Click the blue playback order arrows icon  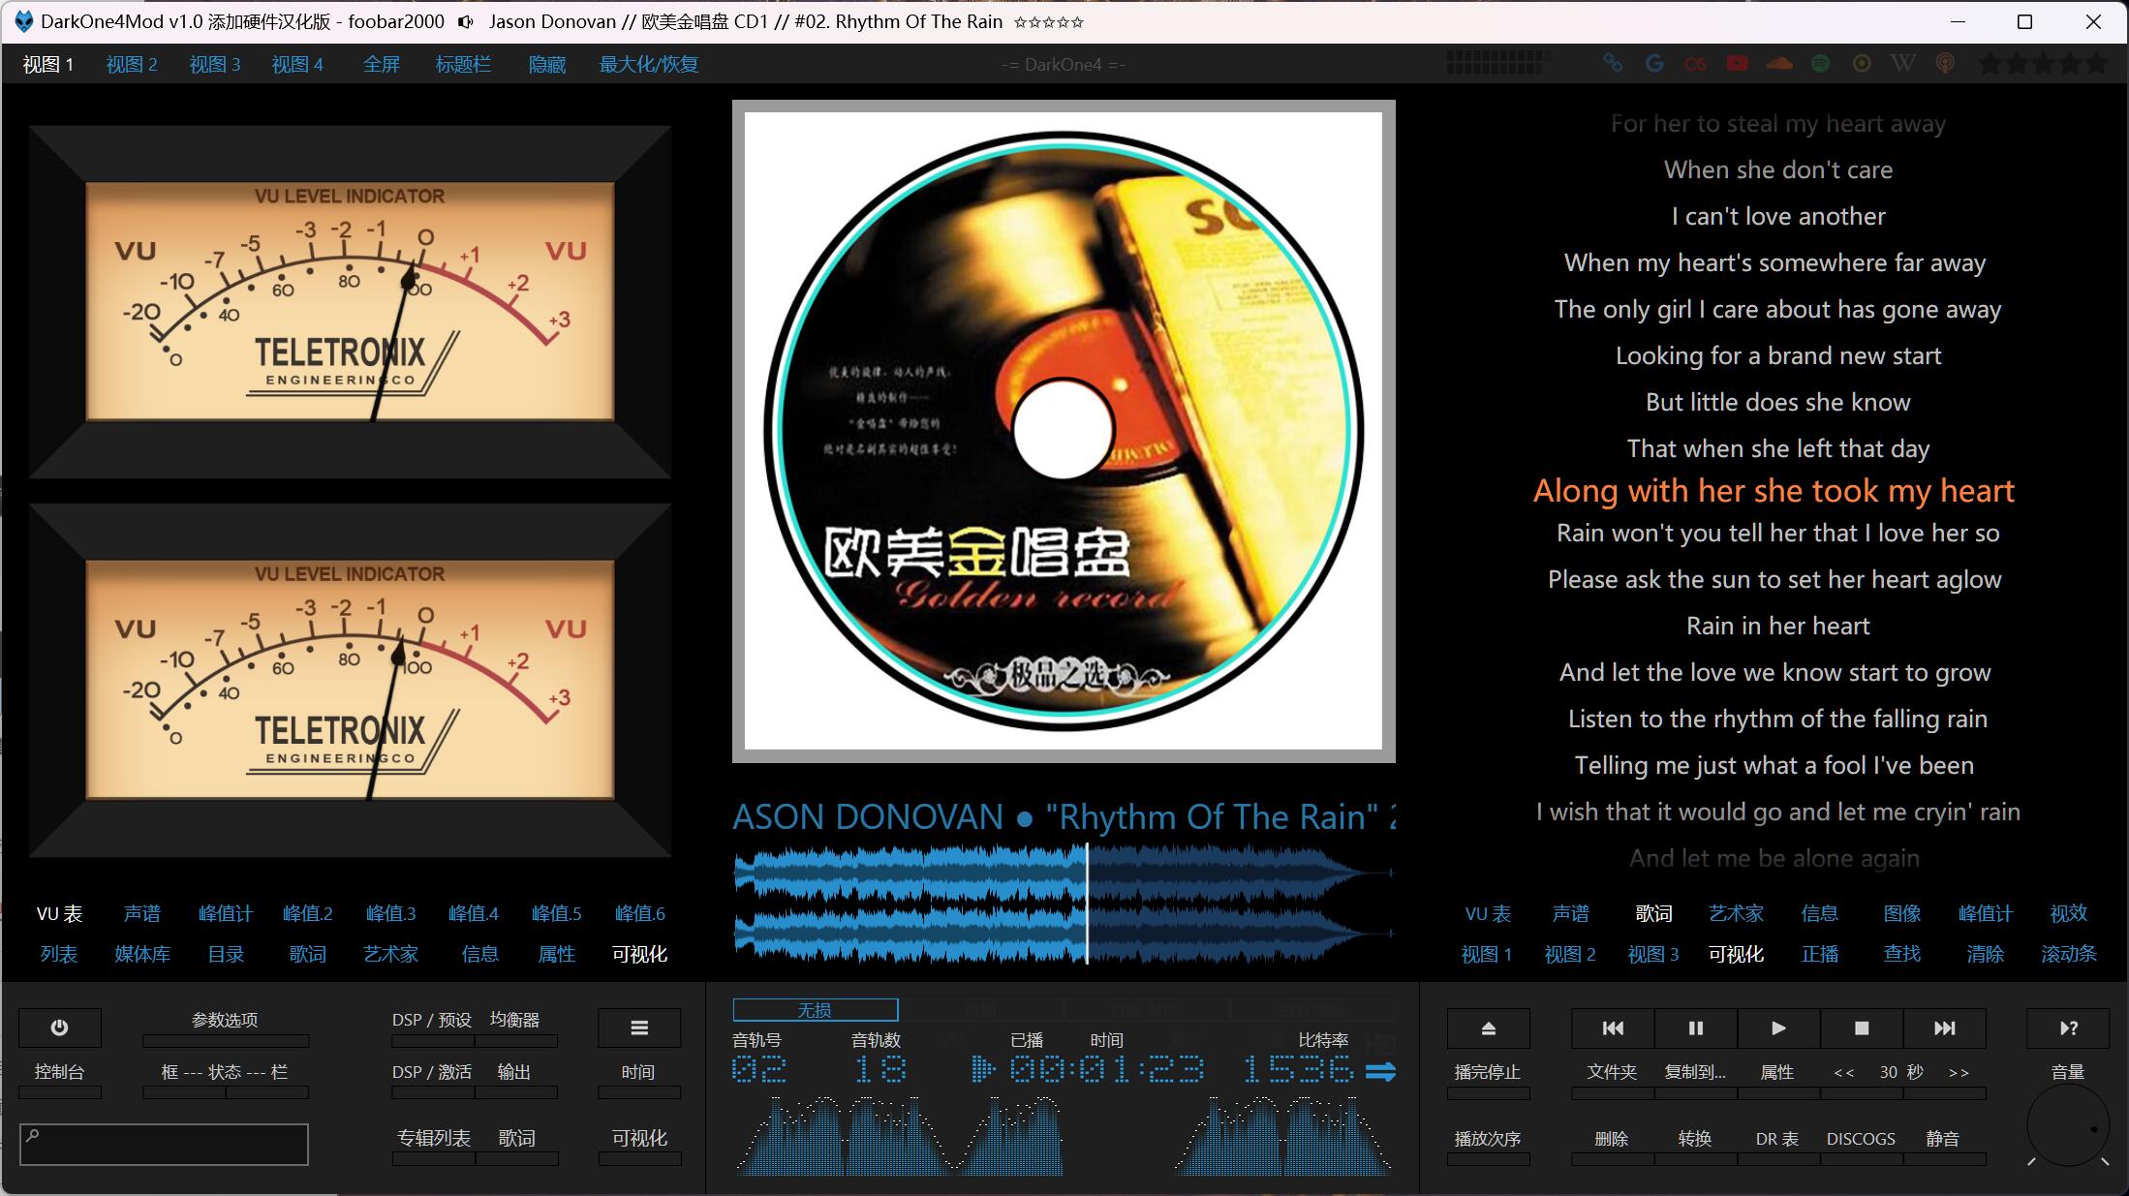pyautogui.click(x=1380, y=1071)
